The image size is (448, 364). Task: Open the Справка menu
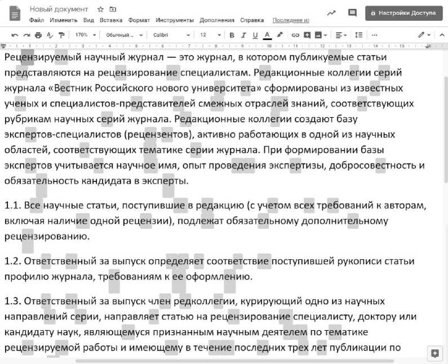click(252, 20)
